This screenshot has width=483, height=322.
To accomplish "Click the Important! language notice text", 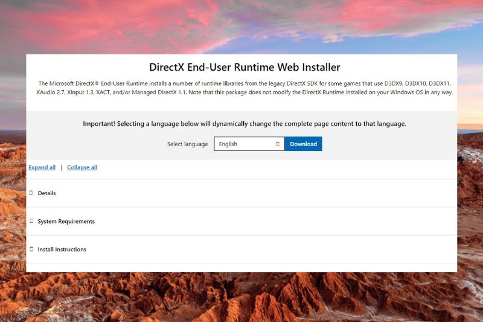I will point(245,124).
